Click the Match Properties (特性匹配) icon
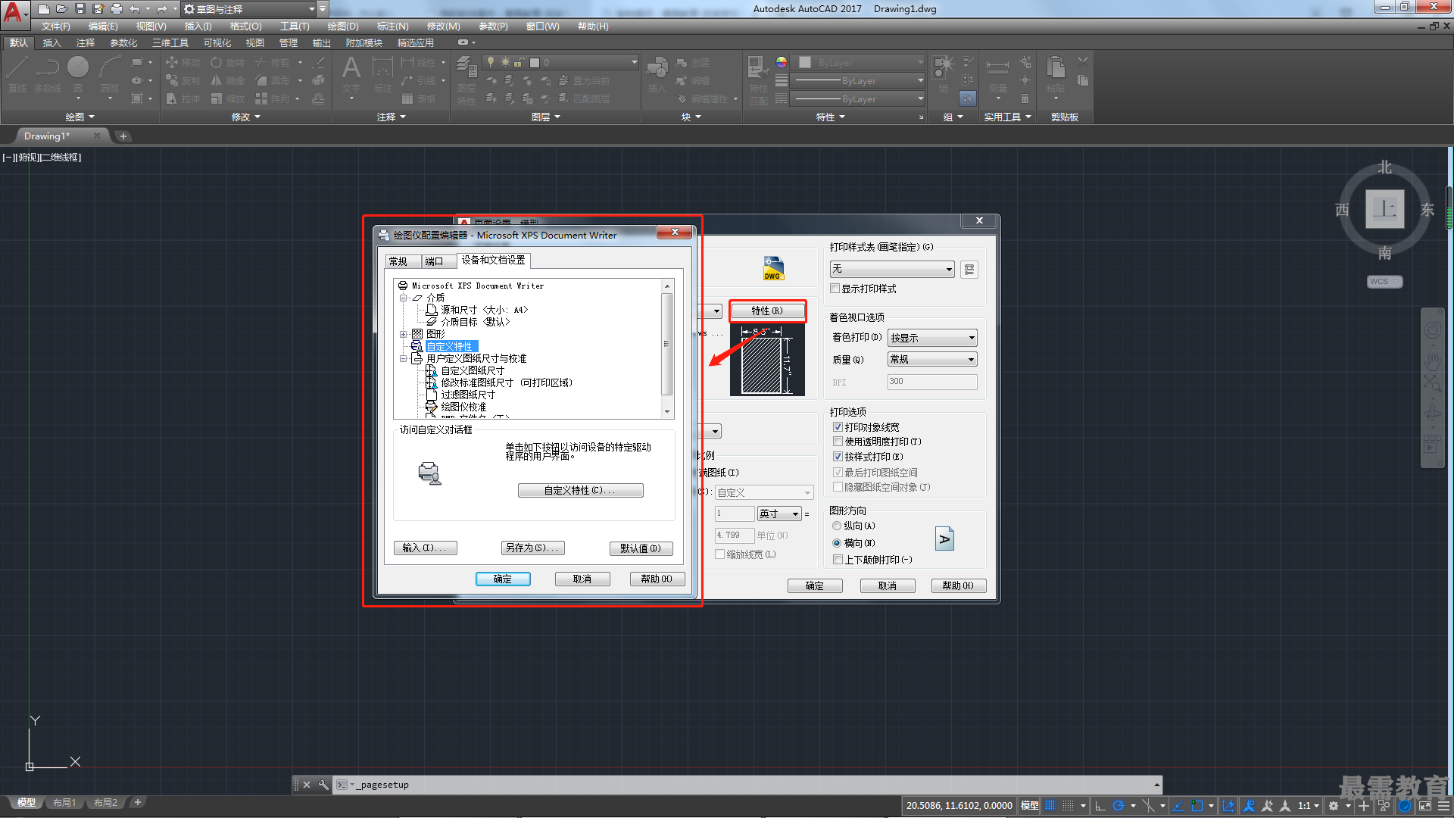Screen dimensions: 1454x818 [x=758, y=80]
